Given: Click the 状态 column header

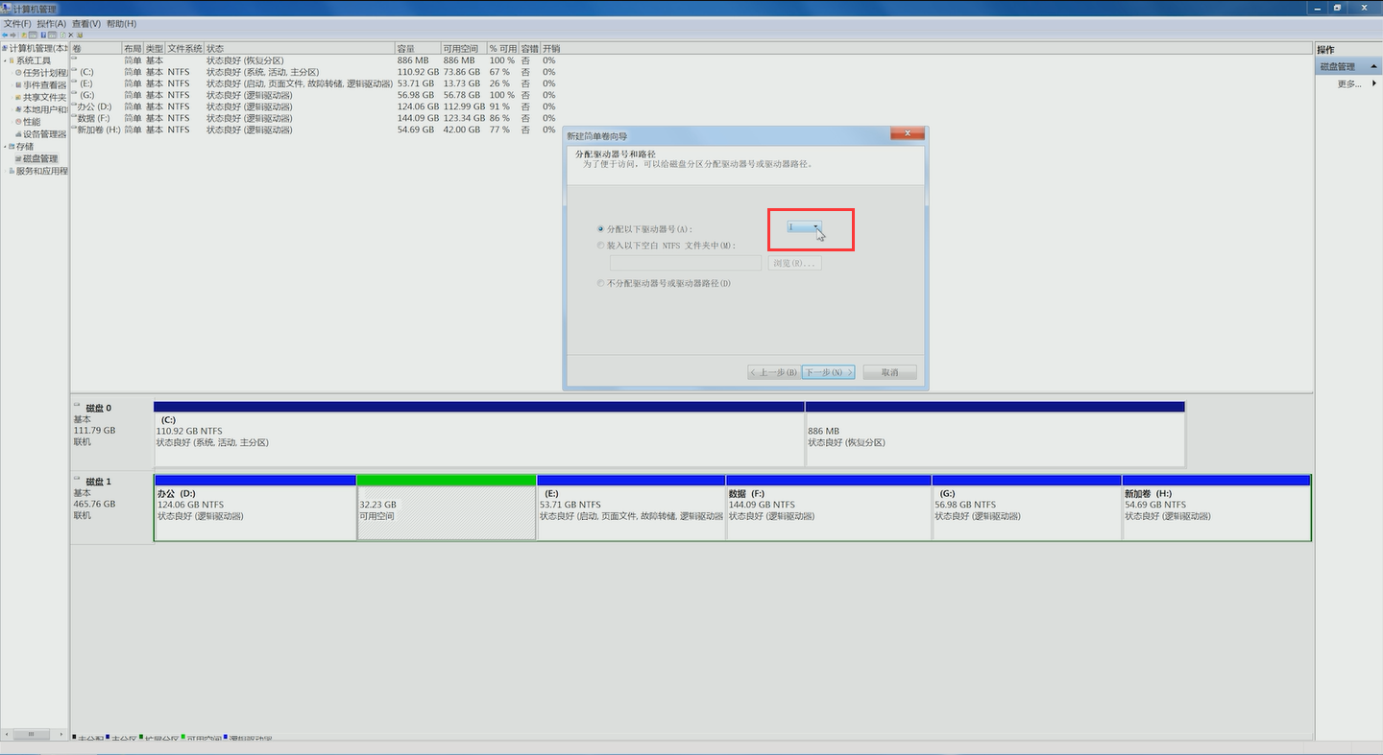Looking at the screenshot, I should [x=300, y=48].
